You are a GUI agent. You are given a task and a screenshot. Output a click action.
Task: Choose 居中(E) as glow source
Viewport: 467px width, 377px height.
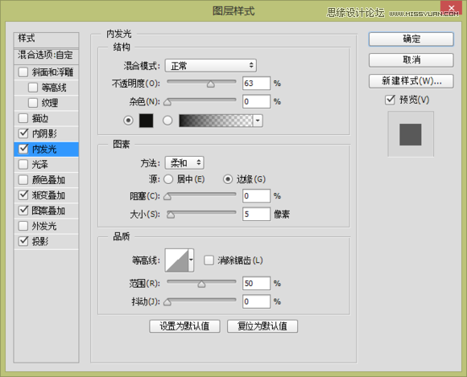[168, 179]
